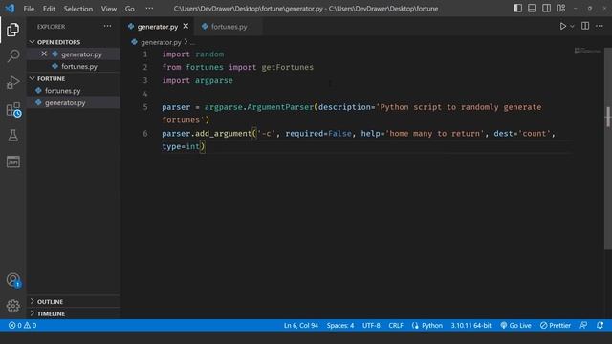Screen dimensions: 612x344
Task: Open notifications bell
Action: point(600,325)
